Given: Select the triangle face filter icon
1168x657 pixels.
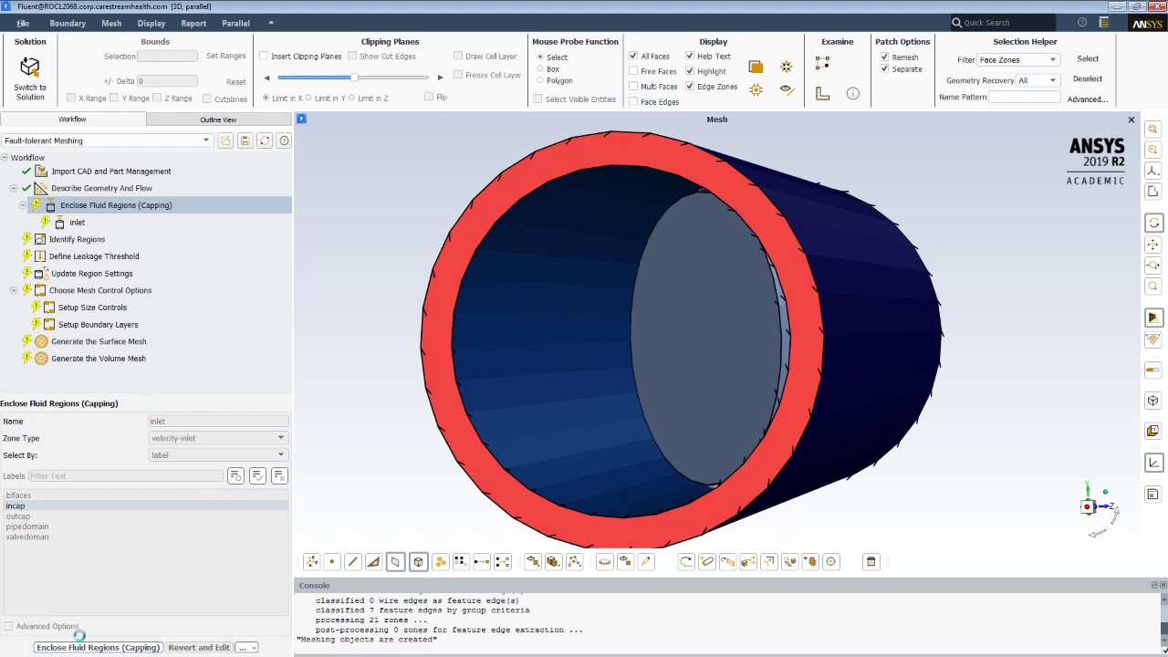Looking at the screenshot, I should [x=373, y=561].
